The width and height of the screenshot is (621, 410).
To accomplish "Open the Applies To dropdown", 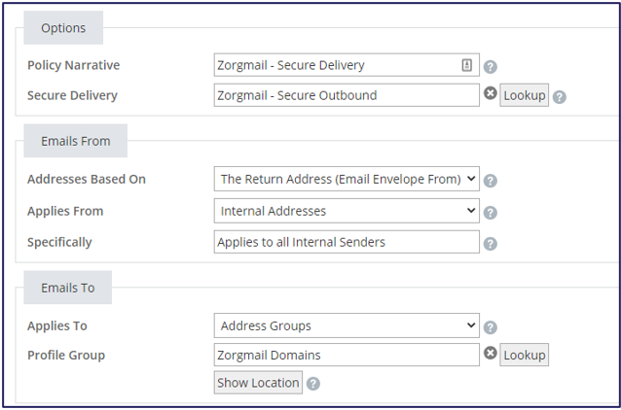I will pos(347,325).
